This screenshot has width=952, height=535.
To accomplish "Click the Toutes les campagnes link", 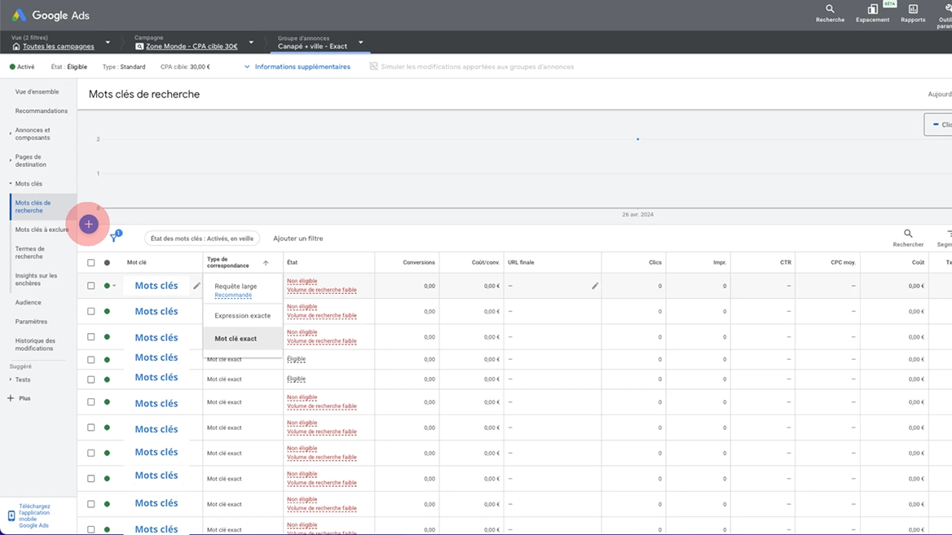I will point(59,46).
